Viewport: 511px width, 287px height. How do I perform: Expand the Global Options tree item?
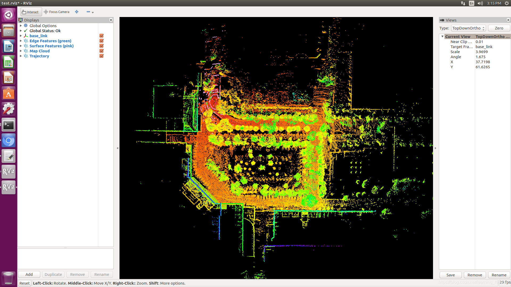point(21,26)
